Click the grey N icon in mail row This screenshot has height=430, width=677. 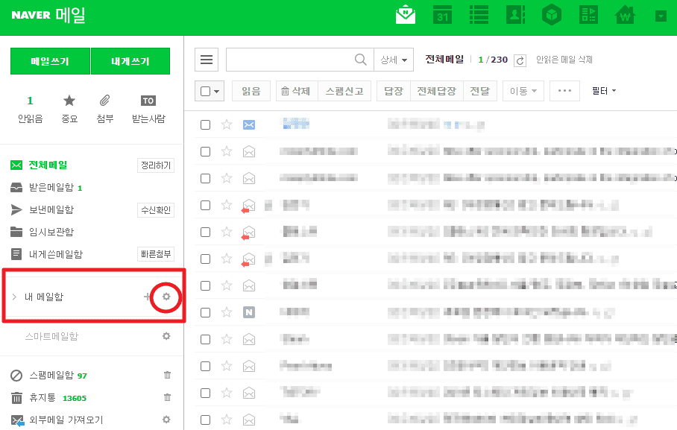249,312
